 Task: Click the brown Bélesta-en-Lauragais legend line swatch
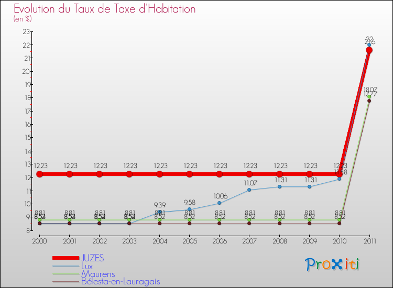pyautogui.click(x=66, y=282)
